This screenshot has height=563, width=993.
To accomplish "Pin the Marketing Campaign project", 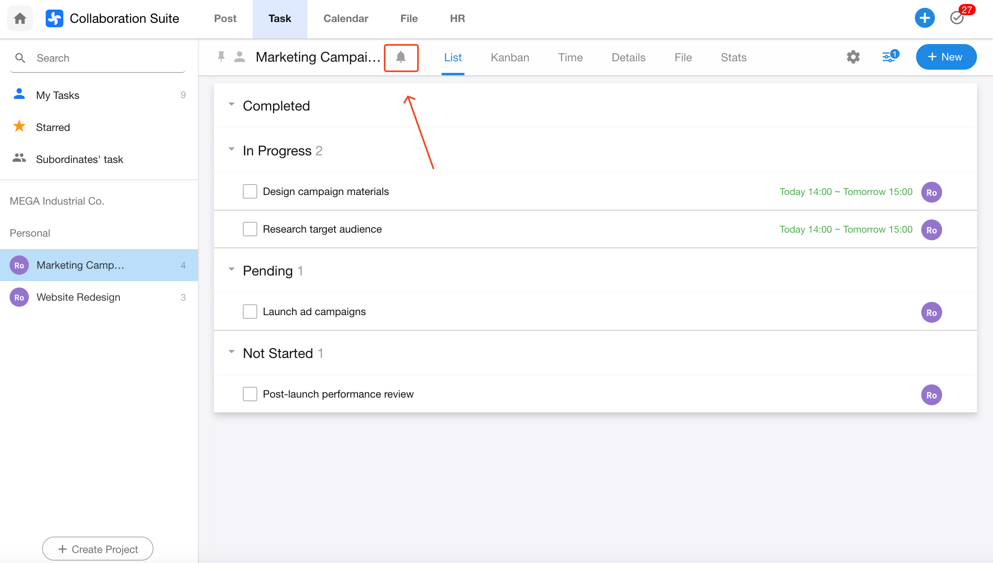I will (x=221, y=57).
